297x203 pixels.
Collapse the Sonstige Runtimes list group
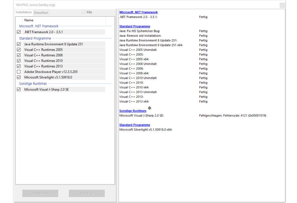33,83
